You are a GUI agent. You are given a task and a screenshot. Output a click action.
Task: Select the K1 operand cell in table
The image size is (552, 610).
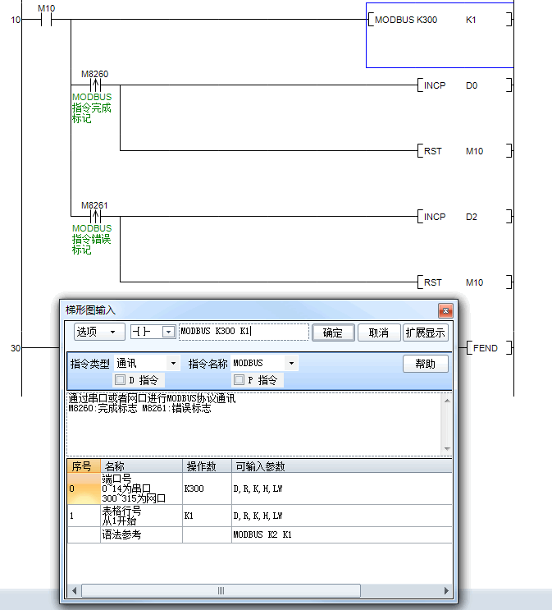[x=207, y=516]
